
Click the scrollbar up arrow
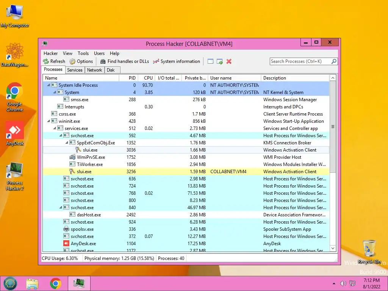point(333,78)
